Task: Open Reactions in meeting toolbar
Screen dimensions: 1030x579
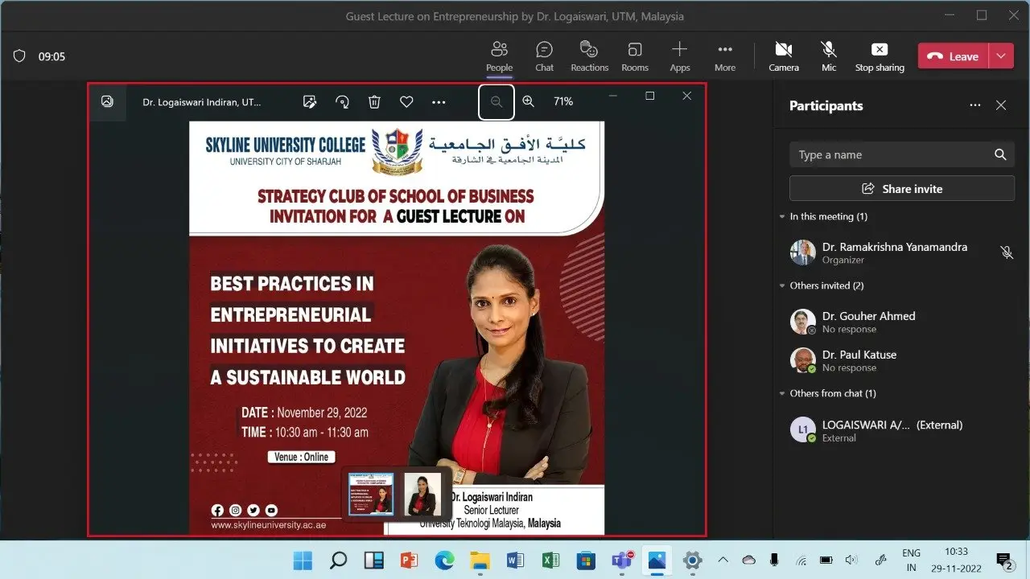Action: (x=589, y=56)
